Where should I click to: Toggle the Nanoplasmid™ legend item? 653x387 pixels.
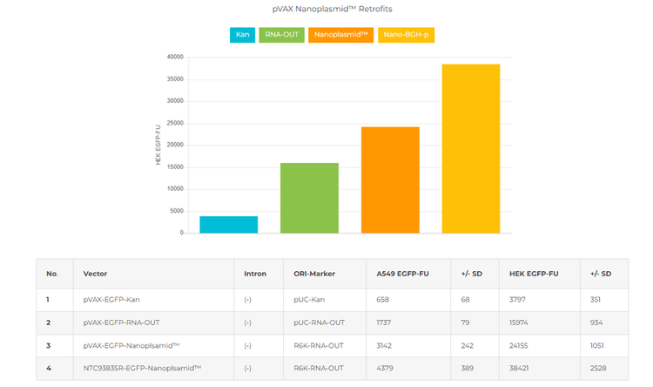[x=340, y=35]
